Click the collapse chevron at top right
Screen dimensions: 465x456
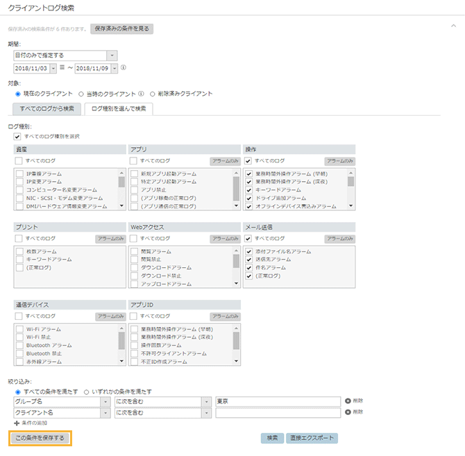(453, 25)
